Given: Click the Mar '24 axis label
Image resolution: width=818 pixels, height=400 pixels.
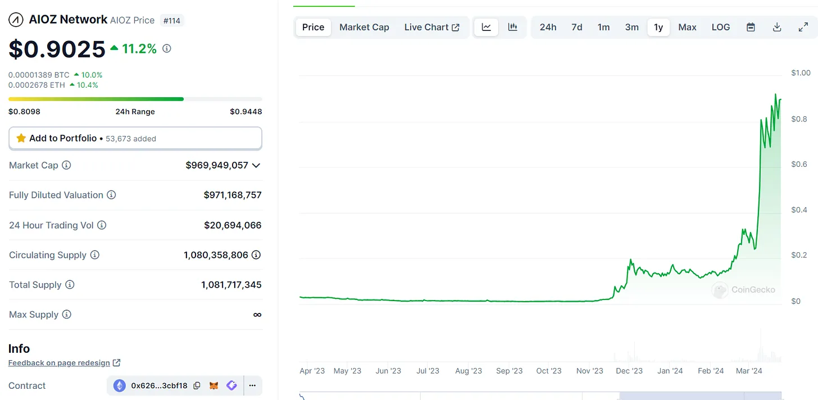Looking at the screenshot, I should [749, 371].
